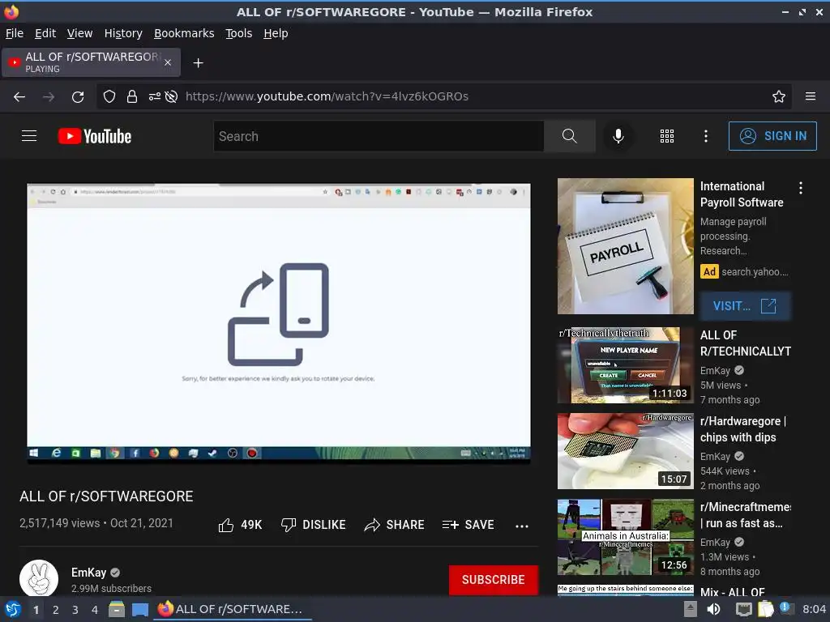Click the autoplay blocked icon in address bar
830x622 pixels.
tap(171, 97)
